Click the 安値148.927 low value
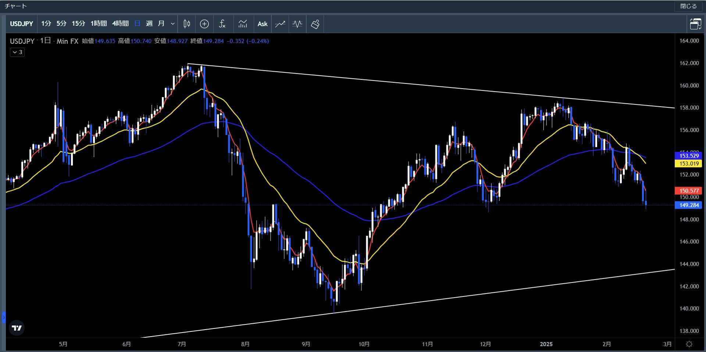 171,41
